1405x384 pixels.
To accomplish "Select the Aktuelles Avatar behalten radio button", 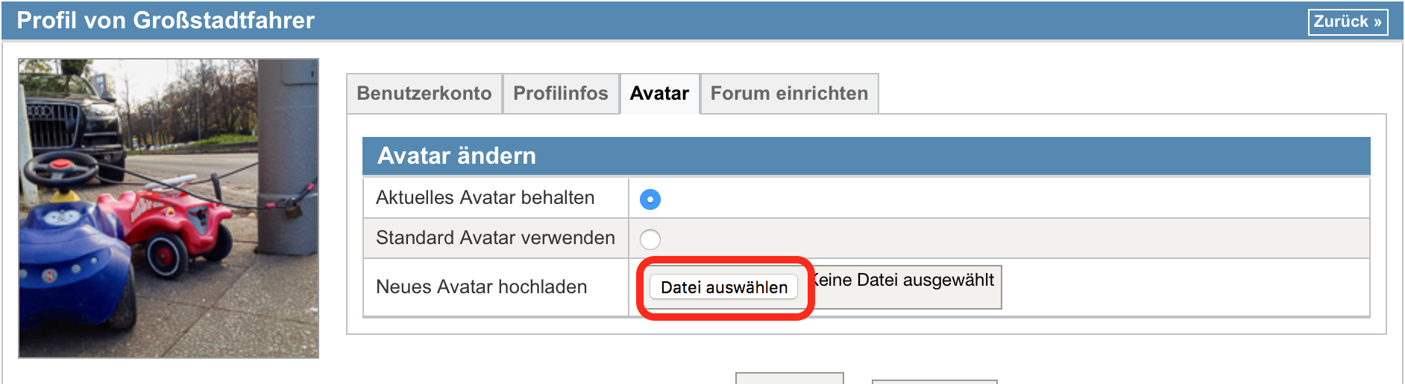I will [650, 199].
